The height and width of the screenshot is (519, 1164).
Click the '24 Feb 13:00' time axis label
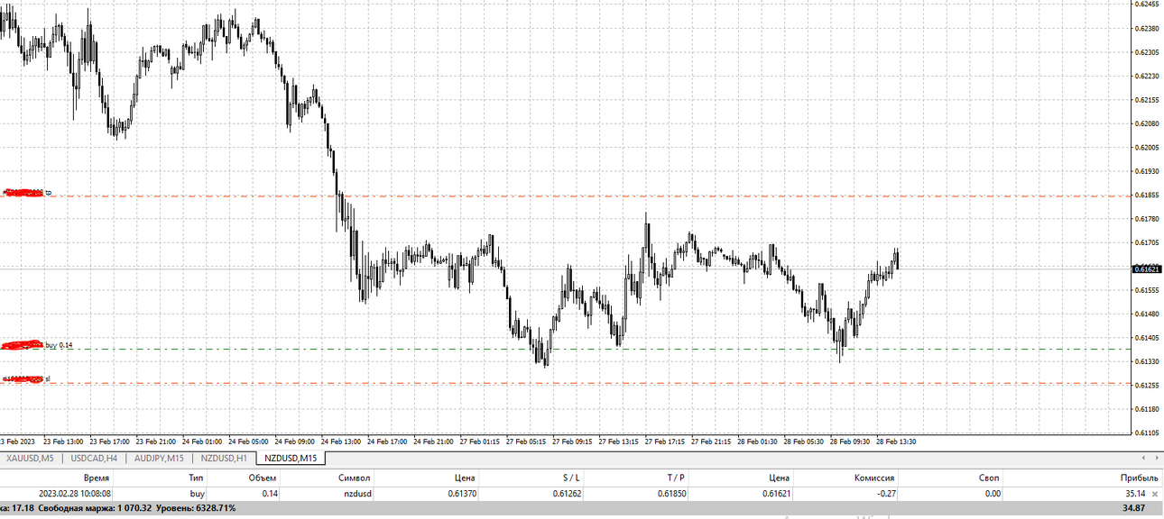pyautogui.click(x=342, y=442)
